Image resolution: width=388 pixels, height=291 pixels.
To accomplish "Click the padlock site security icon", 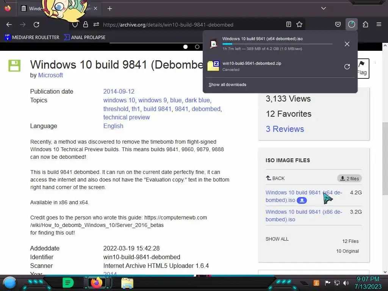I will (x=86, y=25).
